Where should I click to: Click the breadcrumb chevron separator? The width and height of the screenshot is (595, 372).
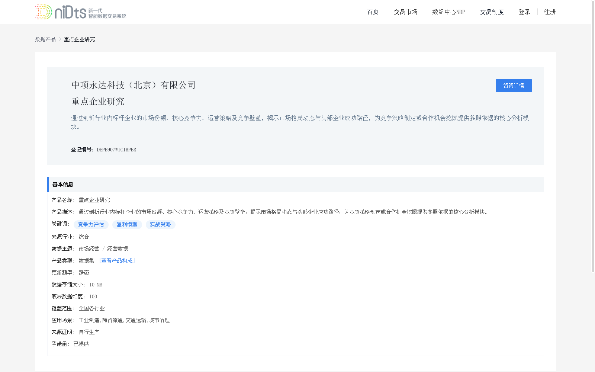pos(60,39)
